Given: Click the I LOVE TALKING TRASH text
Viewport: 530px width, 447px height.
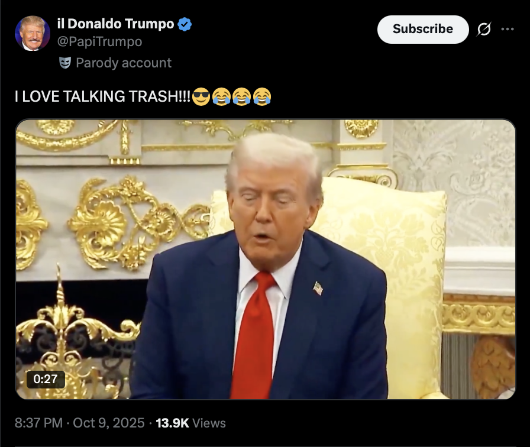Looking at the screenshot, I should coord(103,96).
